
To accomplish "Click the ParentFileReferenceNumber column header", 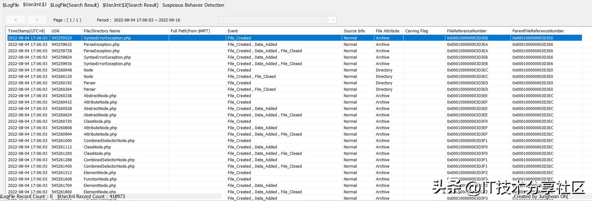I will coord(538,31).
